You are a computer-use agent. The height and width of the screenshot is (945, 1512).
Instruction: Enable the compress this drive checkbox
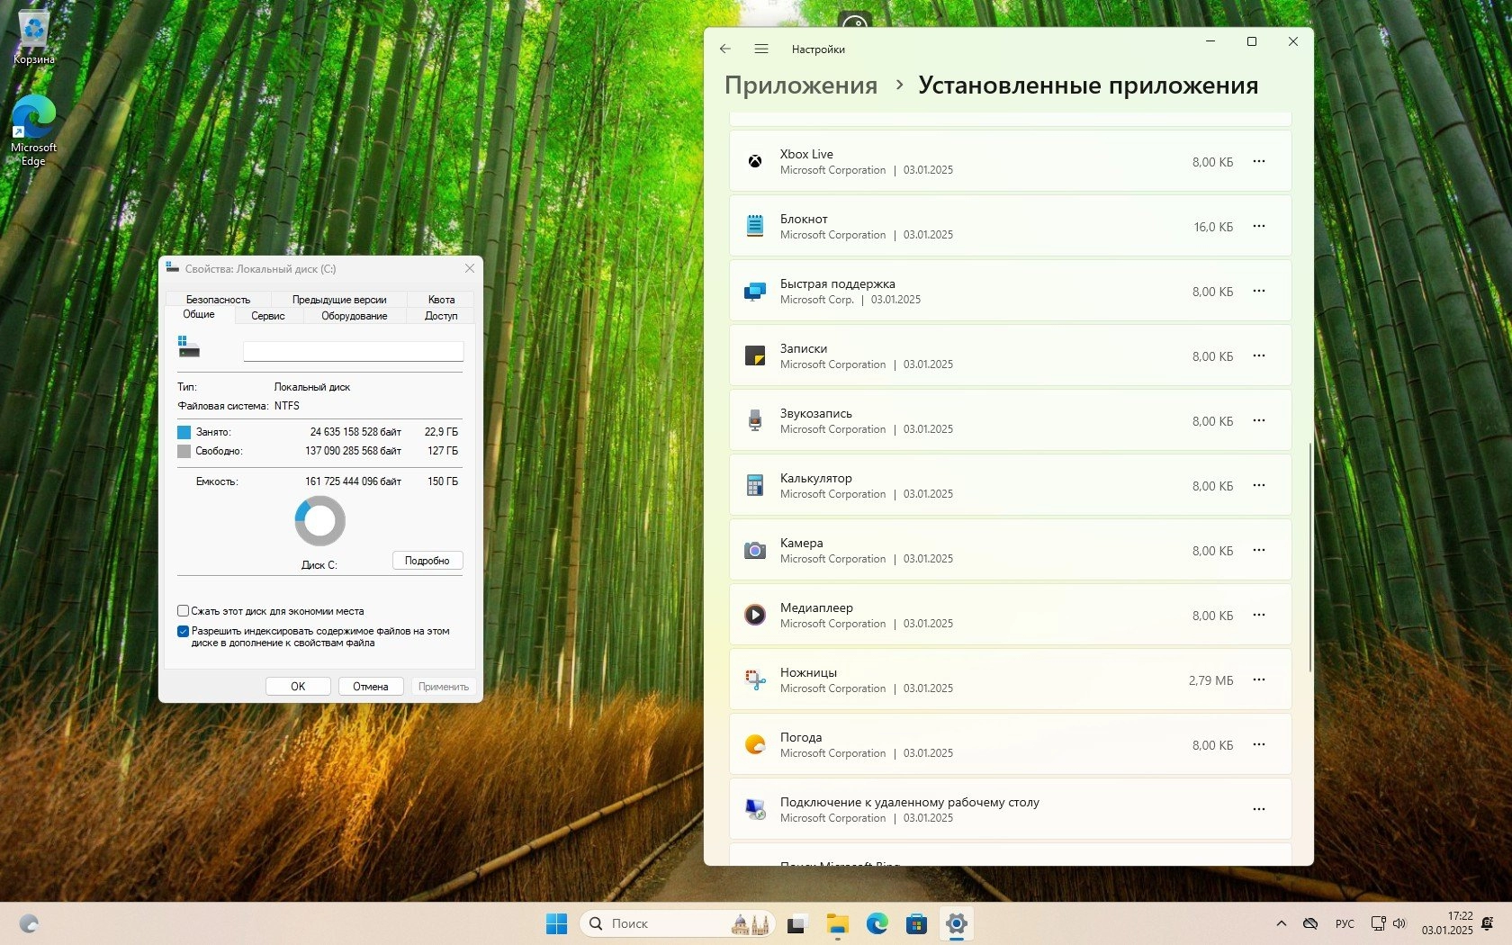coord(184,611)
